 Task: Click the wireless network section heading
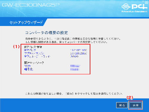(x=34, y=63)
